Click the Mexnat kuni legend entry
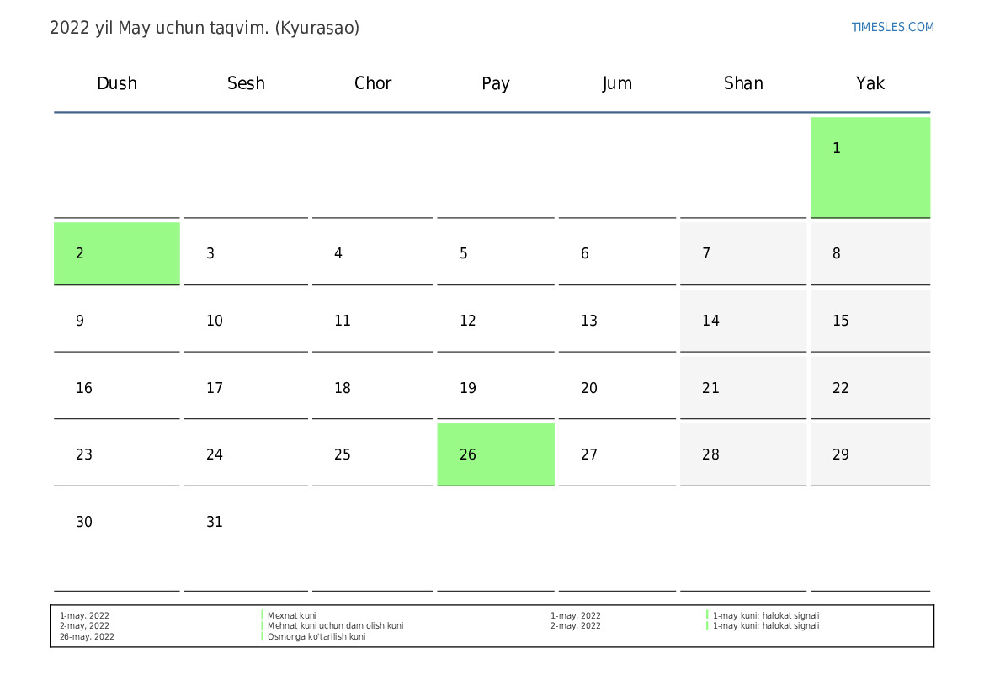This screenshot has height=696, width=984. pos(292,616)
